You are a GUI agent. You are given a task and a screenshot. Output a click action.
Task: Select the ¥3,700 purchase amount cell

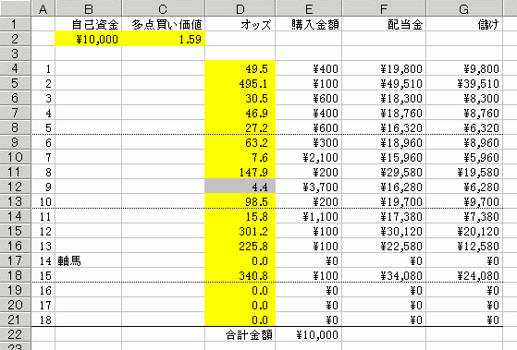pyautogui.click(x=309, y=187)
